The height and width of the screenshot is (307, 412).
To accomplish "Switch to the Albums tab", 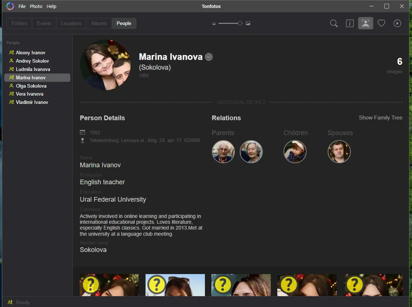I will tap(98, 23).
